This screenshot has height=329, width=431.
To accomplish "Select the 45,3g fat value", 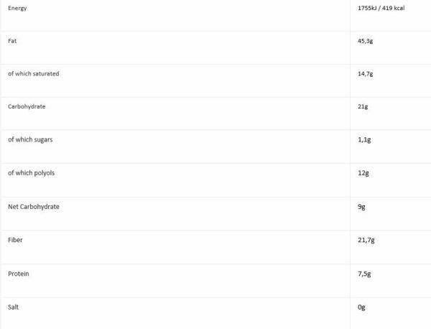I will point(366,41).
